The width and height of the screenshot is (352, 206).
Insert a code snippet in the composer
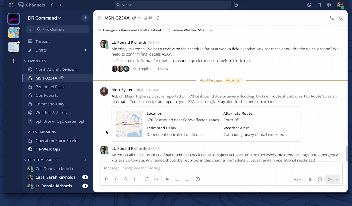[x=156, y=179]
